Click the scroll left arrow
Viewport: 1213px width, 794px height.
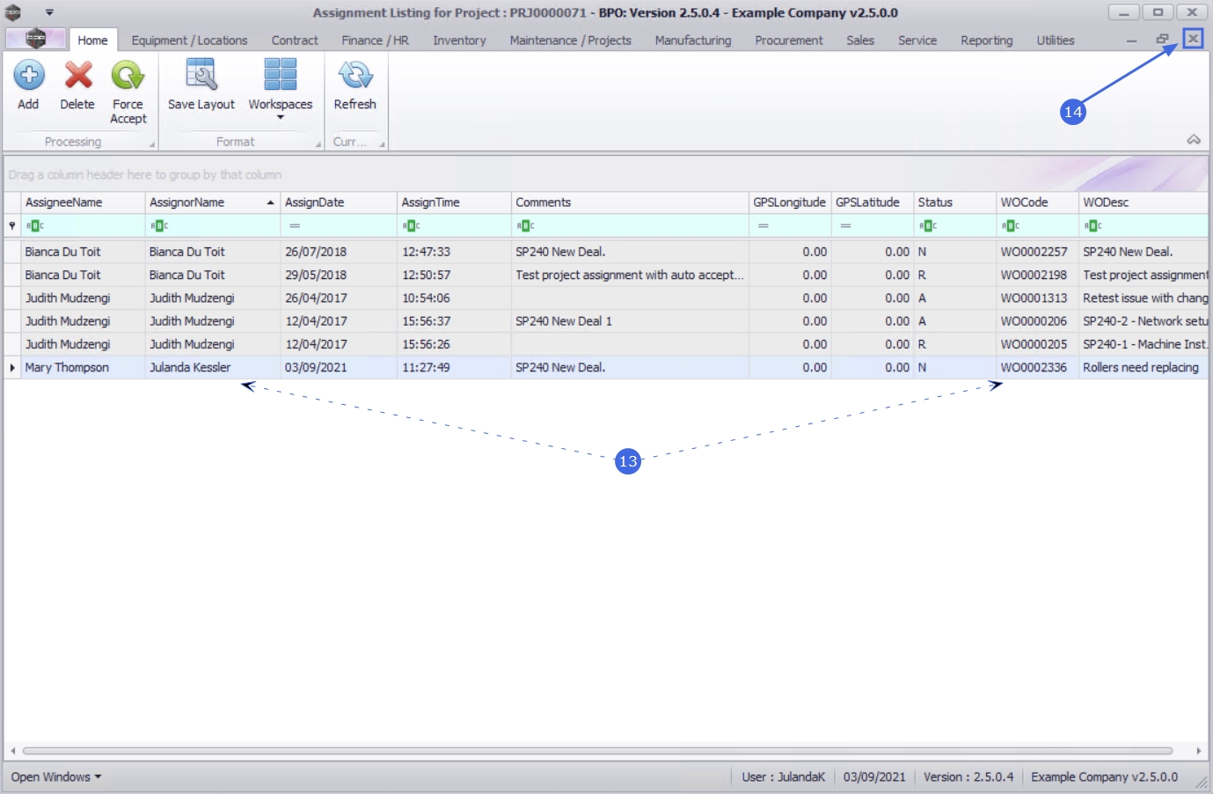click(x=12, y=751)
